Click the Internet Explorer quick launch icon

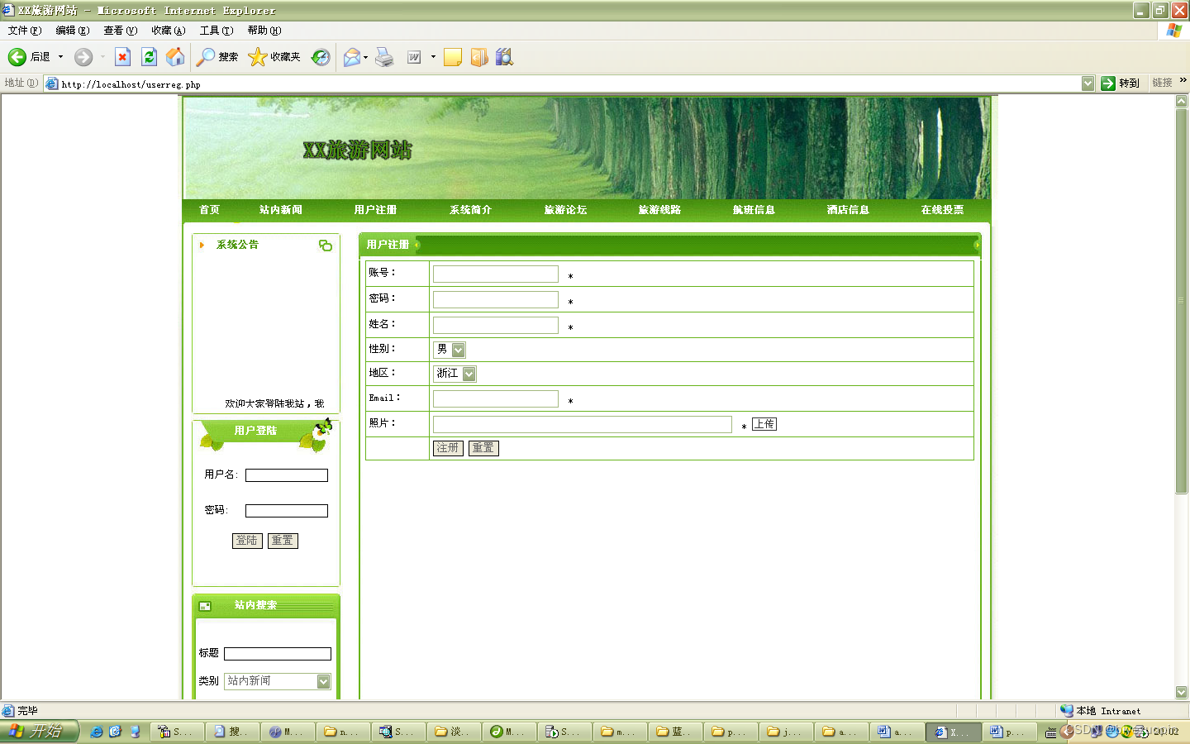pyautogui.click(x=97, y=732)
